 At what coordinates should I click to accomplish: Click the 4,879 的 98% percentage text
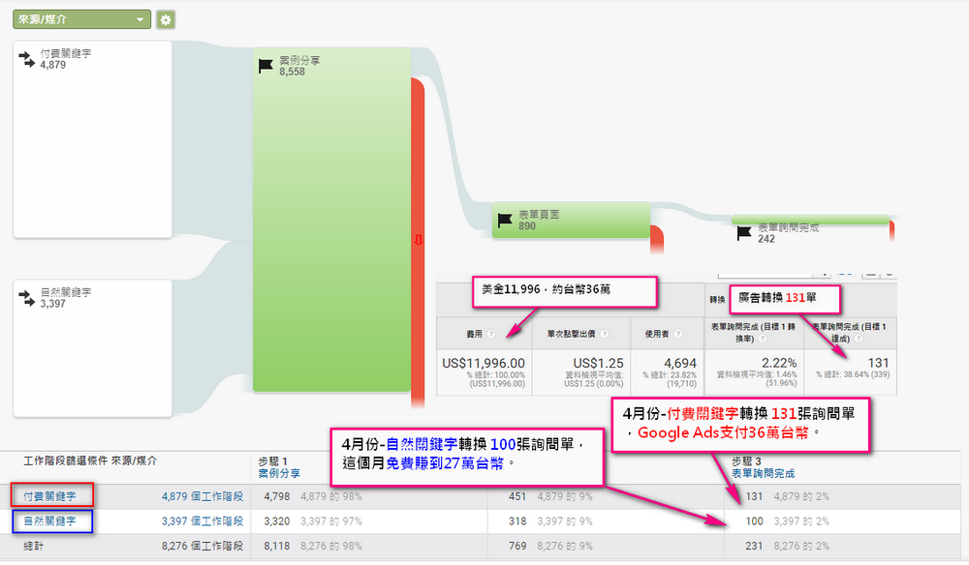(331, 496)
